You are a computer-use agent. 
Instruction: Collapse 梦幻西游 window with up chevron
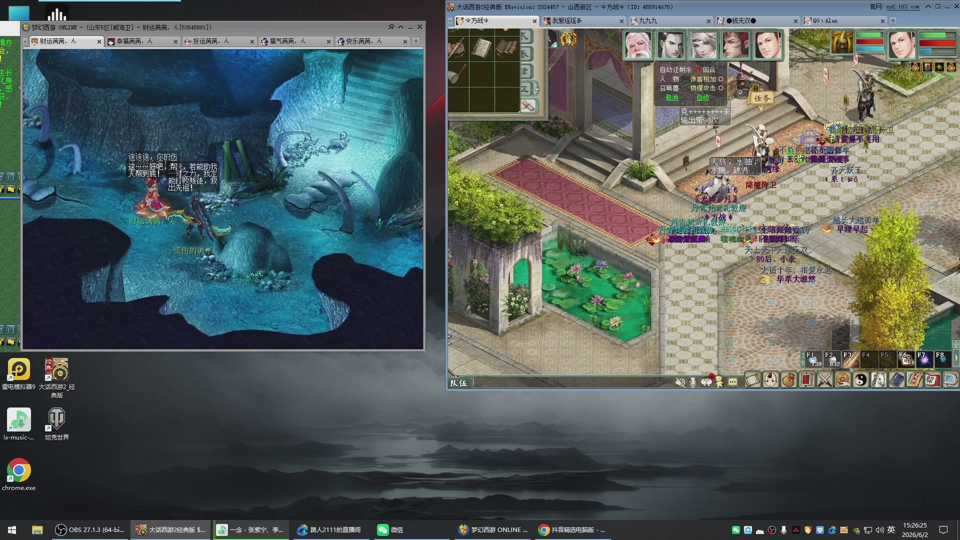pos(401,27)
